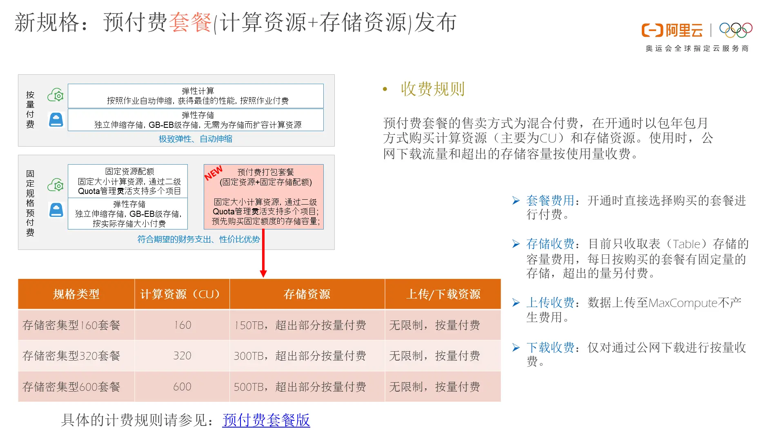
Task: Click the 上传收费 bullet label
Action: [x=550, y=303]
